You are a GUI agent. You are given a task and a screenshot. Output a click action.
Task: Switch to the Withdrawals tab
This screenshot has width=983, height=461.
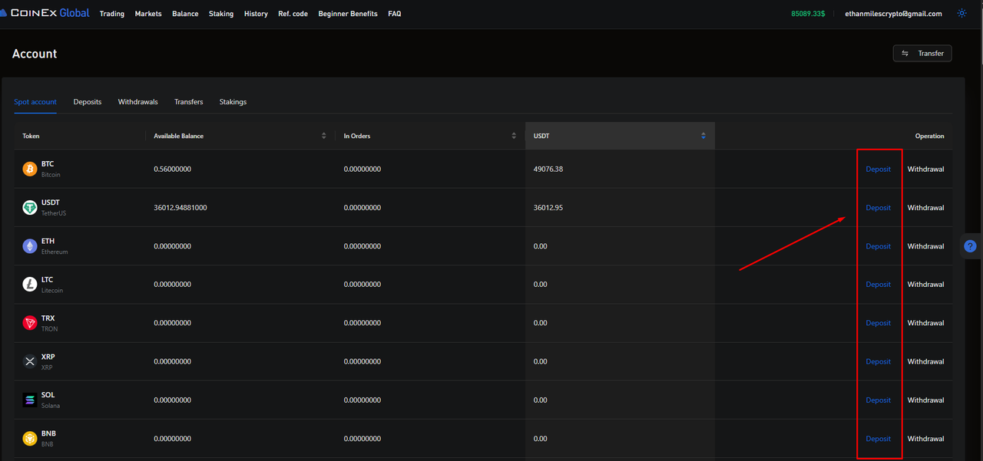(138, 102)
